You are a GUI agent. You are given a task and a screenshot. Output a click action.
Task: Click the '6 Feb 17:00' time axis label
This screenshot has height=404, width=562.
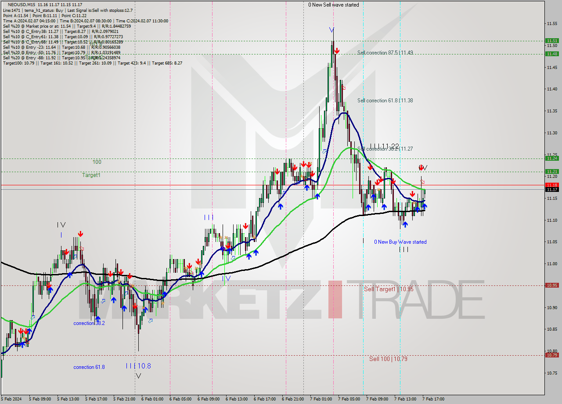[x=265, y=399]
